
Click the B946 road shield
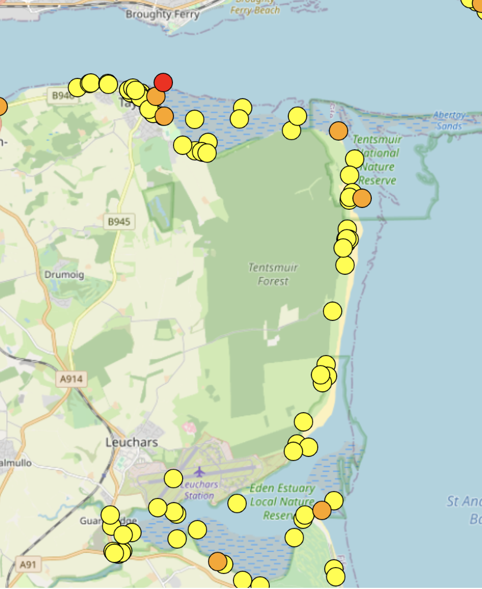[x=62, y=95]
